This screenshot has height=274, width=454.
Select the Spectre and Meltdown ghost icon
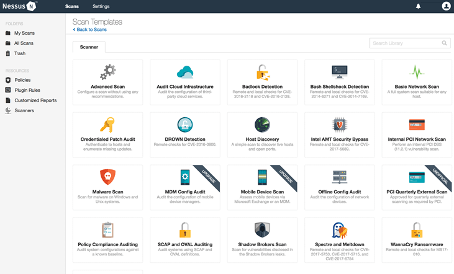click(340, 230)
